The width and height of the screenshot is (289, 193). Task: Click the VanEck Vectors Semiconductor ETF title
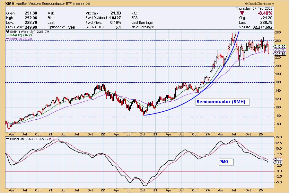point(44,4)
